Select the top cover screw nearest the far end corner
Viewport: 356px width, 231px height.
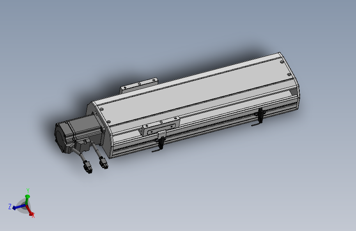tap(282, 62)
